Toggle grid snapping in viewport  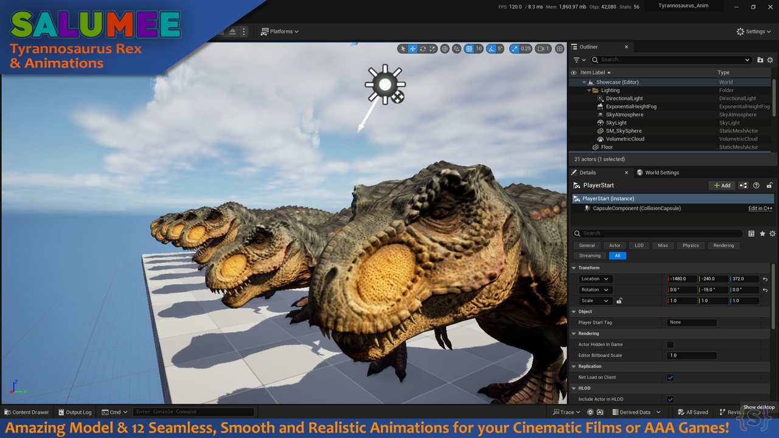tap(469, 49)
